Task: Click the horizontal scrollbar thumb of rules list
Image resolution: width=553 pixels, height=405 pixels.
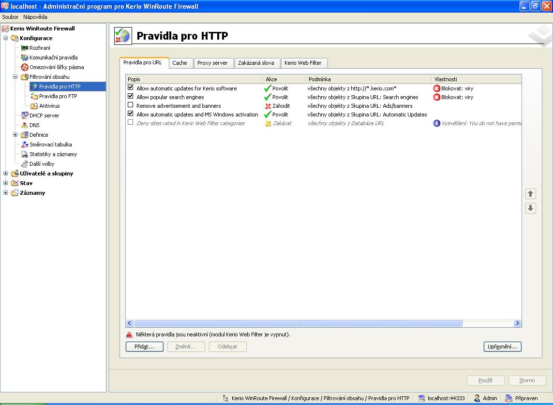Action: pyautogui.click(x=298, y=323)
